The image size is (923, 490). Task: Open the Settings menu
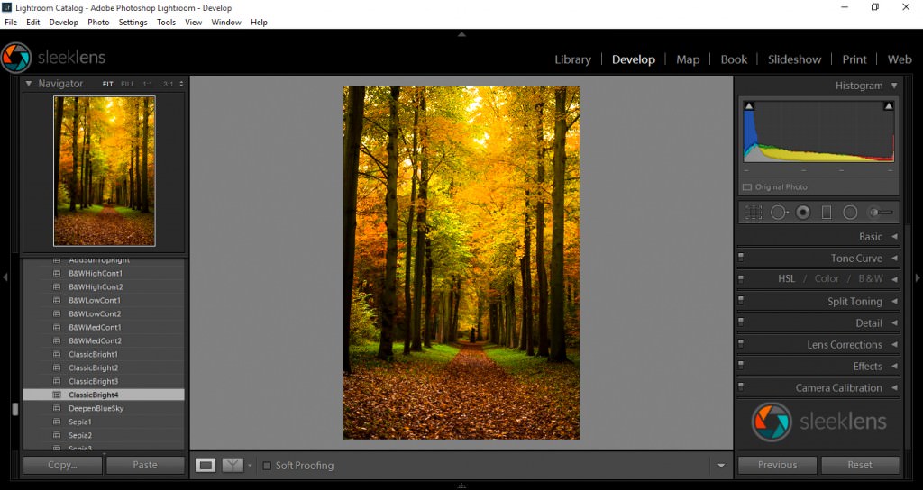(133, 22)
